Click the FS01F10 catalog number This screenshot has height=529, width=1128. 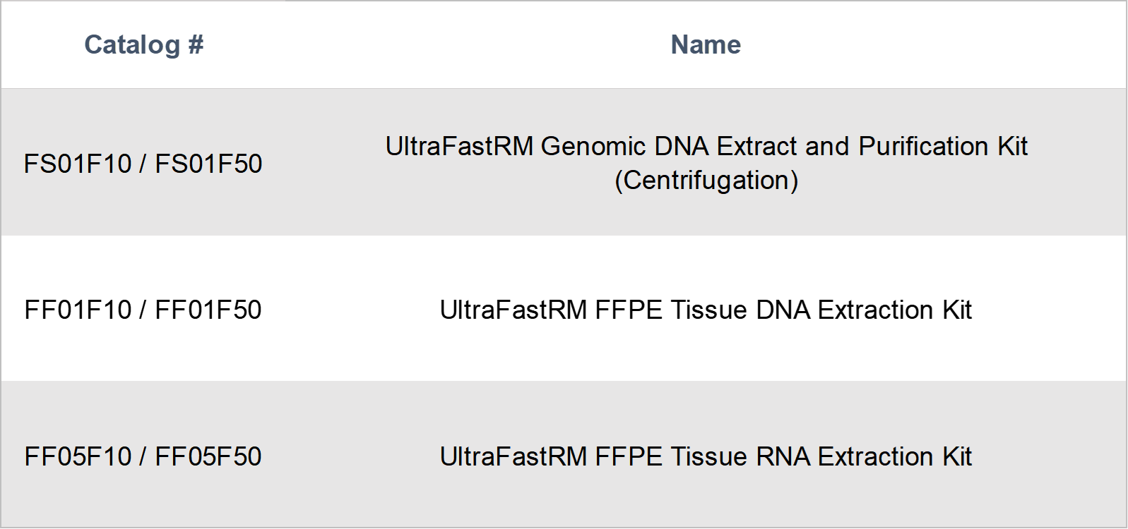78,164
